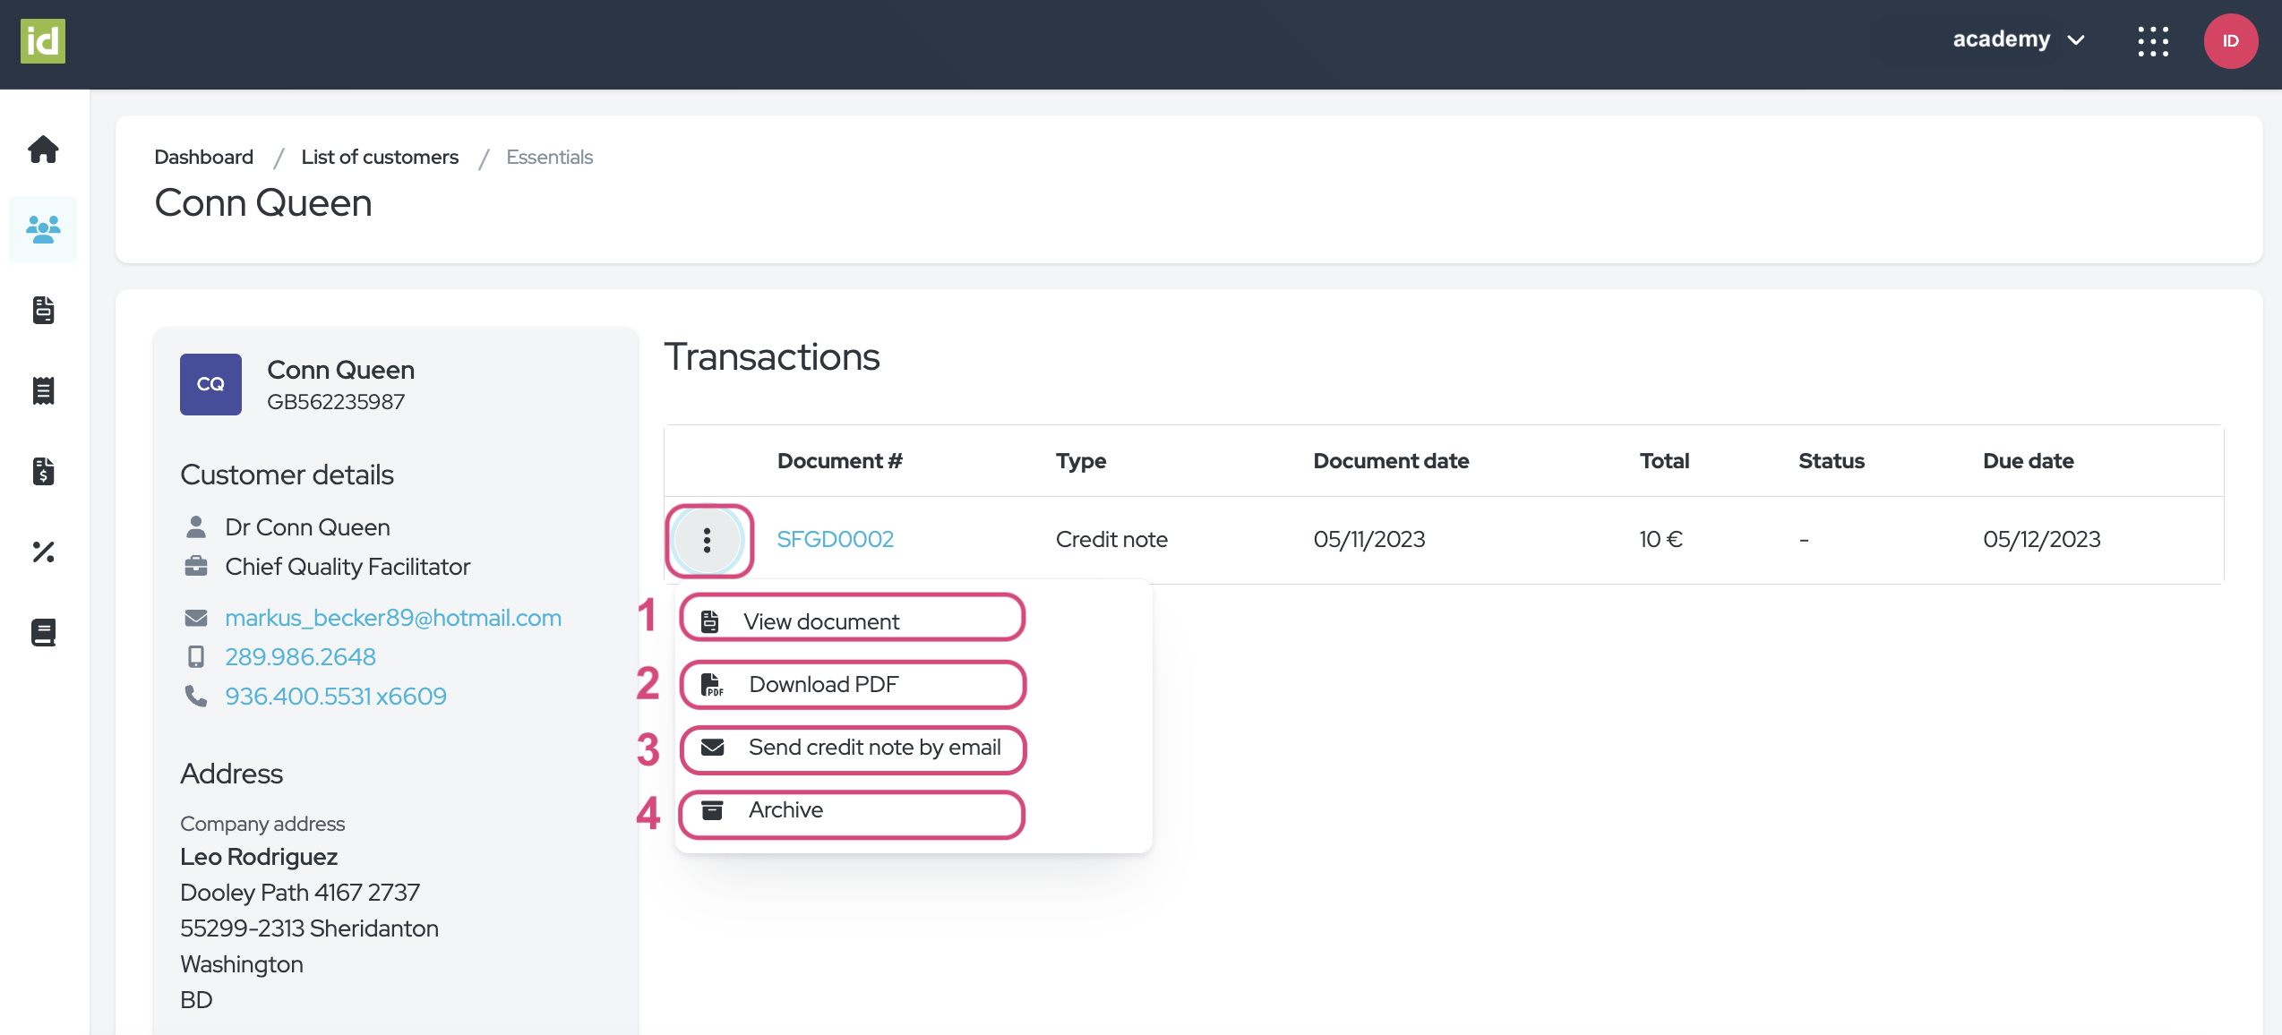2282x1035 pixels.
Task: Click the receipt list sidebar icon
Action: click(43, 390)
